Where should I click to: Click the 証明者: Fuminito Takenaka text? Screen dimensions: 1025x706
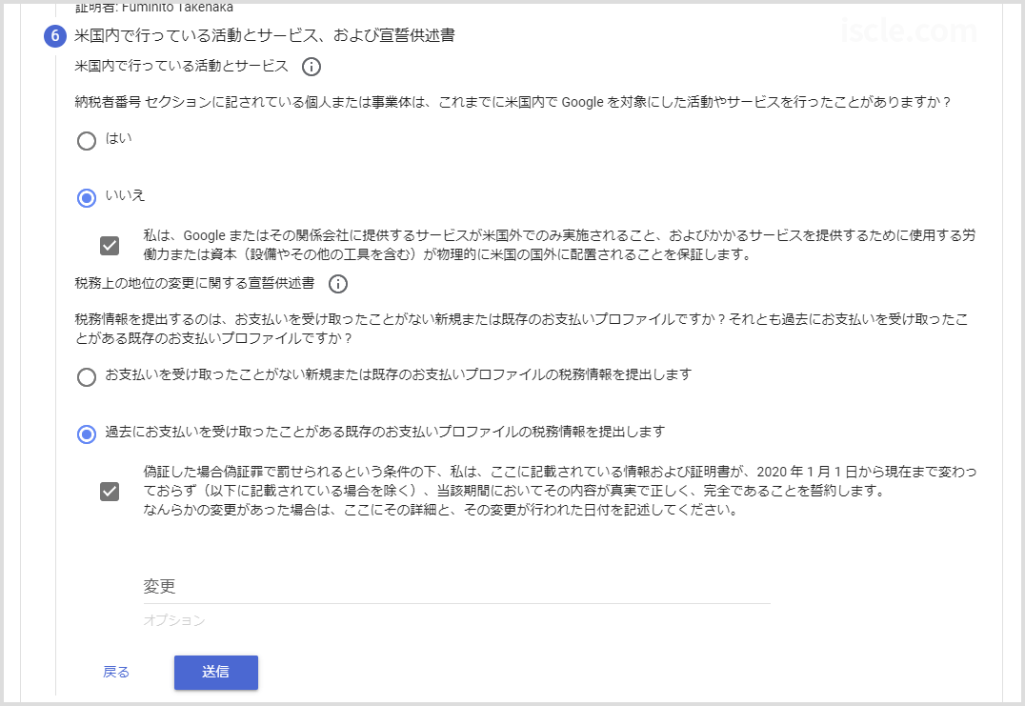coord(154,8)
